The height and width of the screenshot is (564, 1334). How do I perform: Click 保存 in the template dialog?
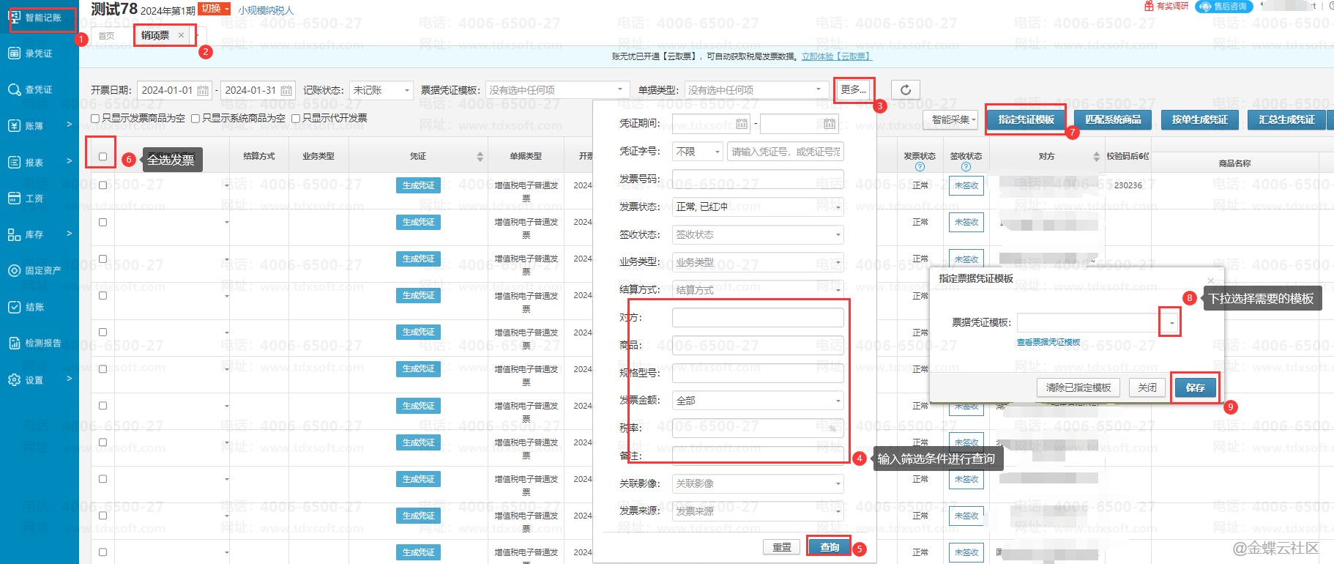(x=1195, y=387)
